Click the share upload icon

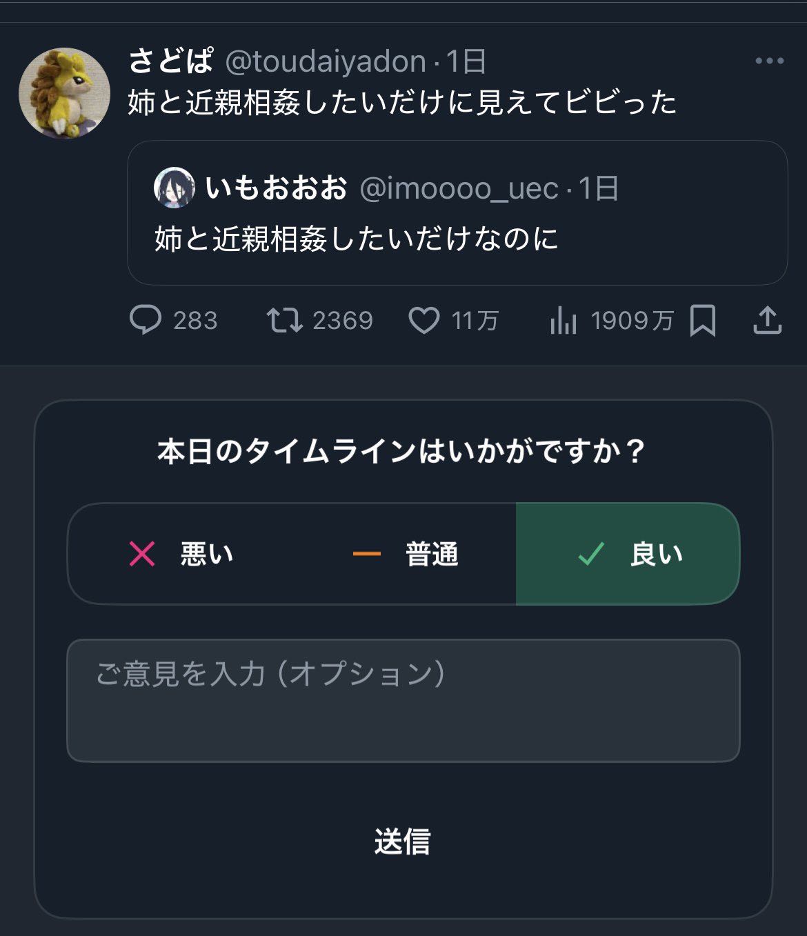coord(767,321)
